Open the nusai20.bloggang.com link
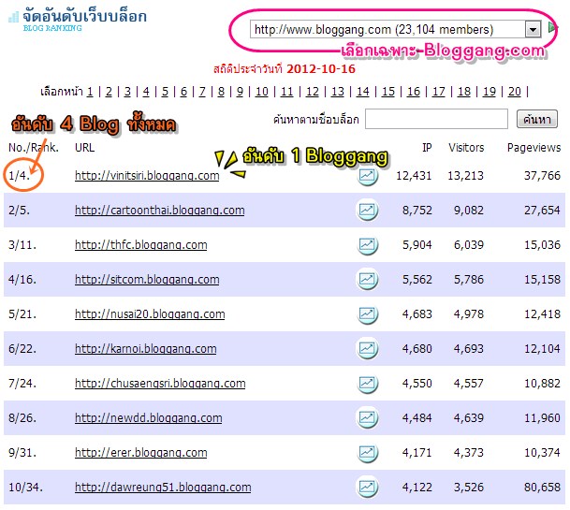The width and height of the screenshot is (570, 510). click(x=150, y=313)
